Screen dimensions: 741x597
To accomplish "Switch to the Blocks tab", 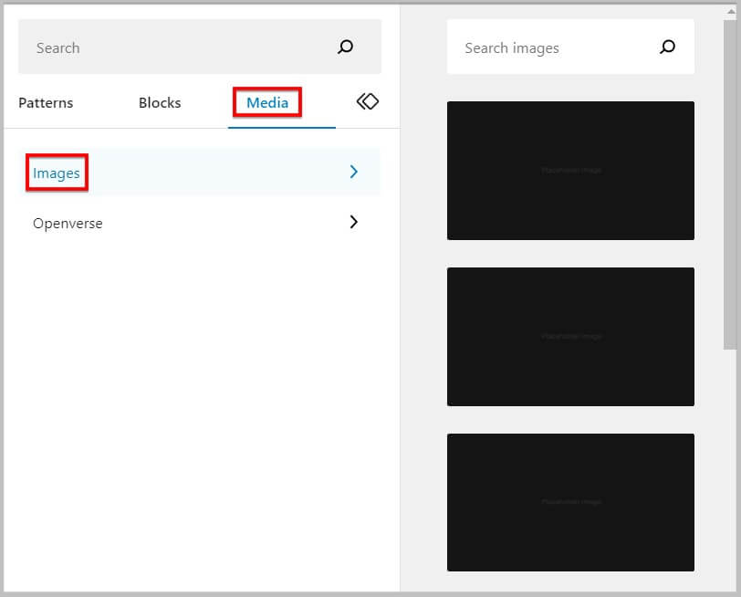I will [x=160, y=103].
